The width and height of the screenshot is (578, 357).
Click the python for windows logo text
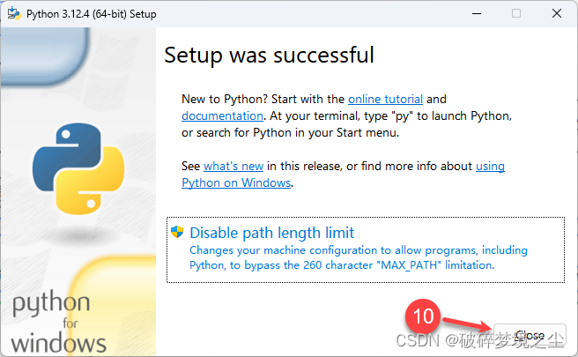pos(59,322)
